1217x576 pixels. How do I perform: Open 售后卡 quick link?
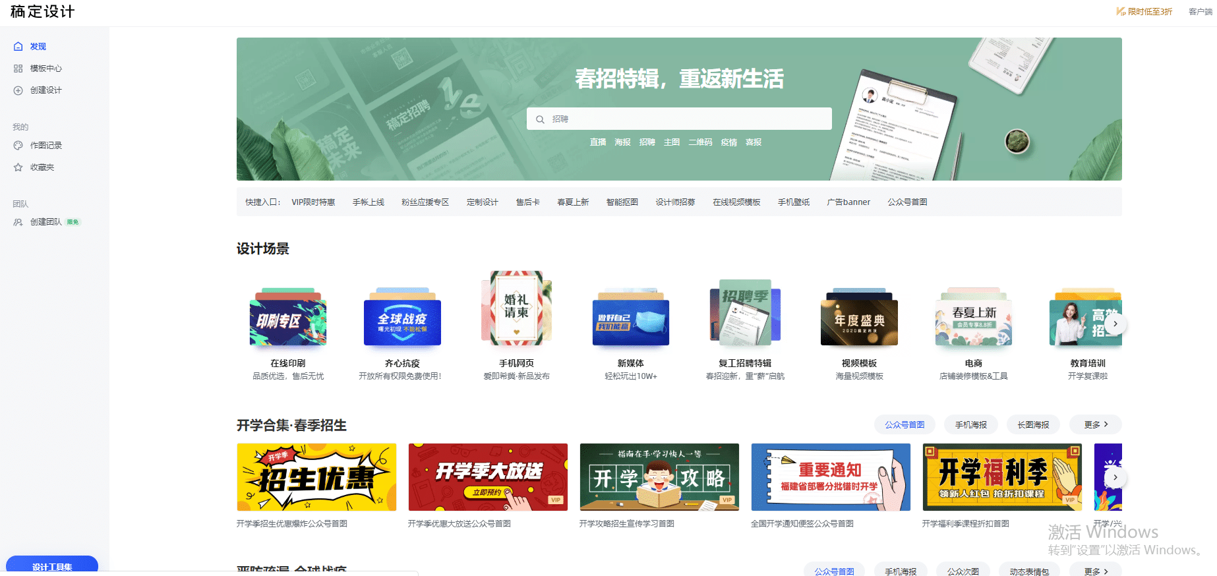pos(528,202)
